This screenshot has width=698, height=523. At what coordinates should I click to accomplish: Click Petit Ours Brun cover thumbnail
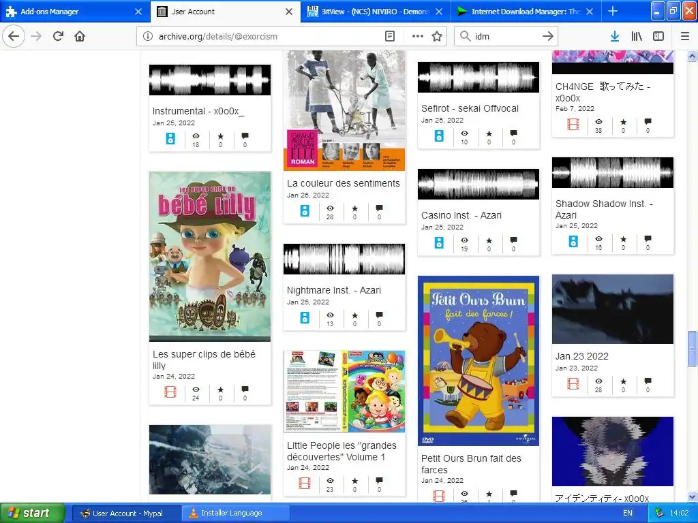(478, 361)
